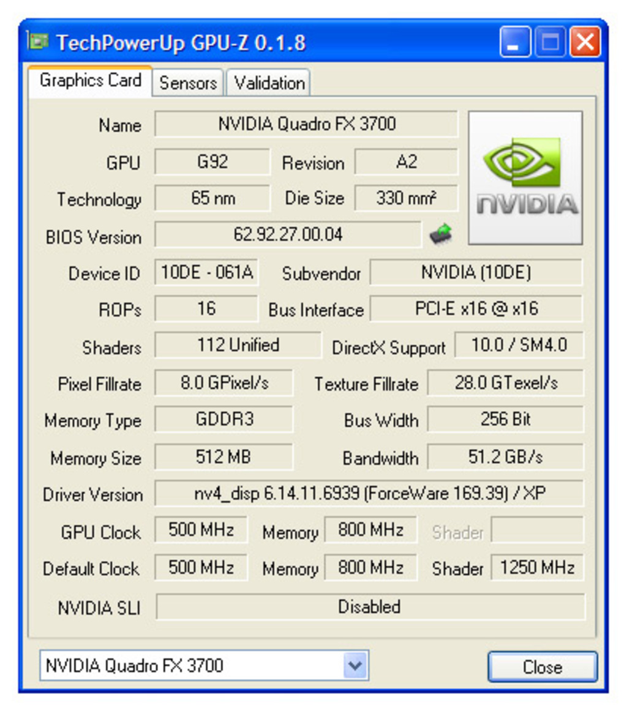The image size is (627, 716).
Task: Click the 'Subvendor' label
Action: coord(321,274)
